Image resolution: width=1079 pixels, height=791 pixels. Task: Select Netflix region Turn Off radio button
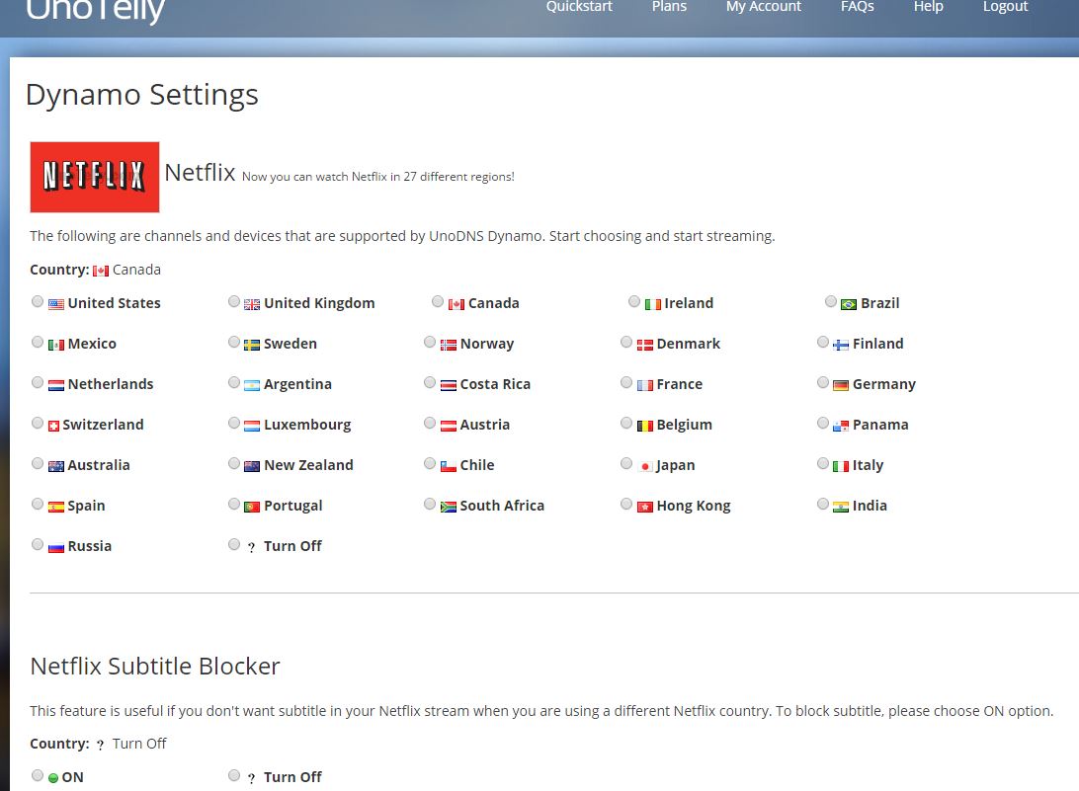click(234, 545)
